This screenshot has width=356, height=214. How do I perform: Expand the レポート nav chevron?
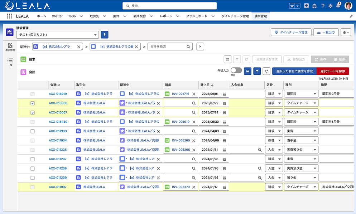coord(178,16)
